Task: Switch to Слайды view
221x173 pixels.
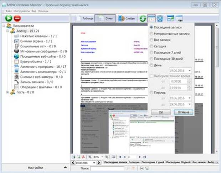Action: [x=127, y=19]
